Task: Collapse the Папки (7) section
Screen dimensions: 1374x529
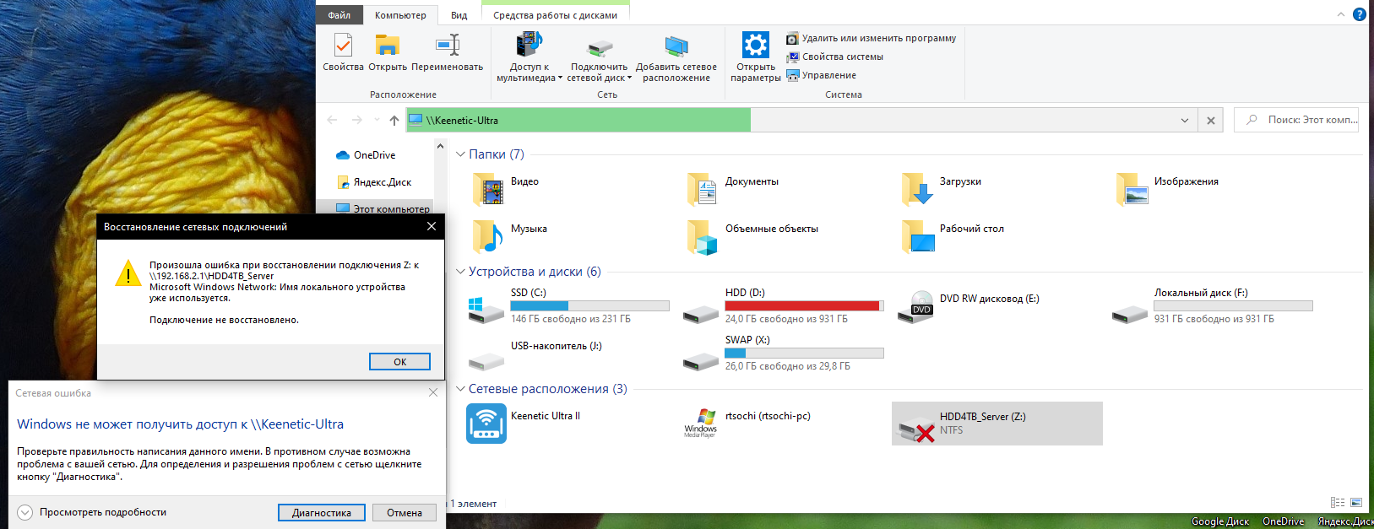Action: (460, 154)
